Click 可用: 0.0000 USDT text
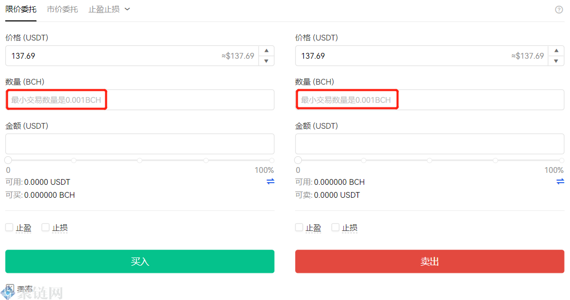The height and width of the screenshot is (300, 570). coord(38,182)
